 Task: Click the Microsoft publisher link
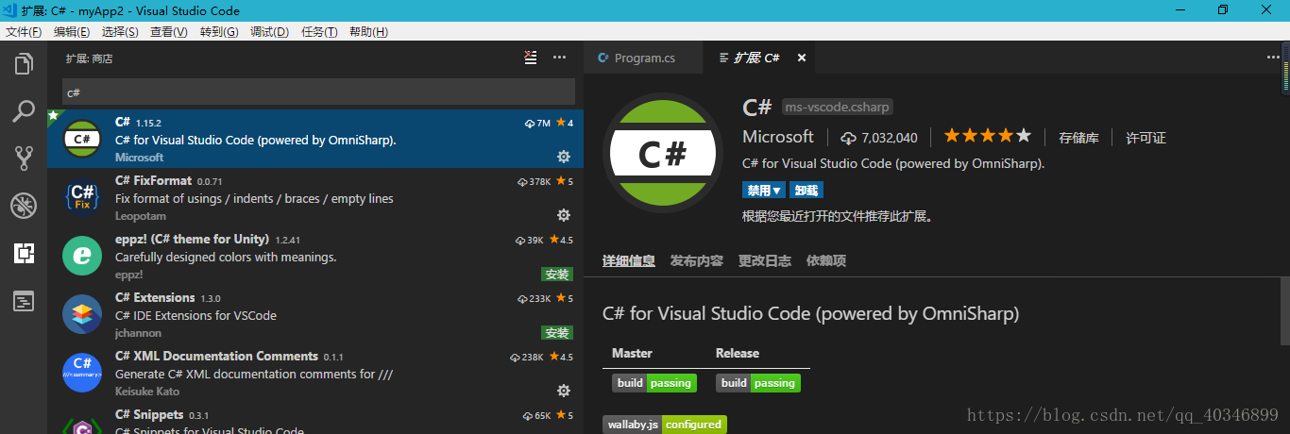778,137
